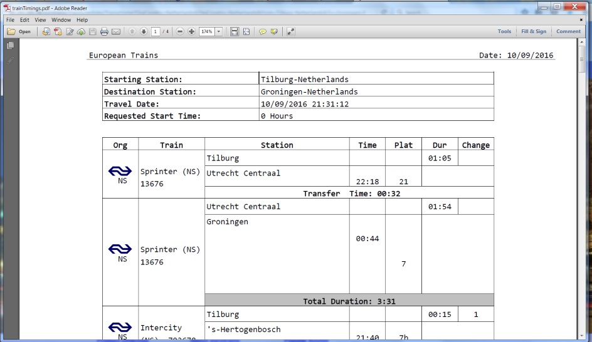Open the Tools pane
The image size is (592, 342).
point(504,31)
